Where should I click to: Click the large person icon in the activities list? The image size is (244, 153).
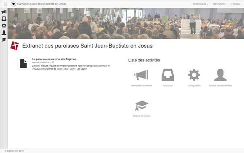(220, 75)
